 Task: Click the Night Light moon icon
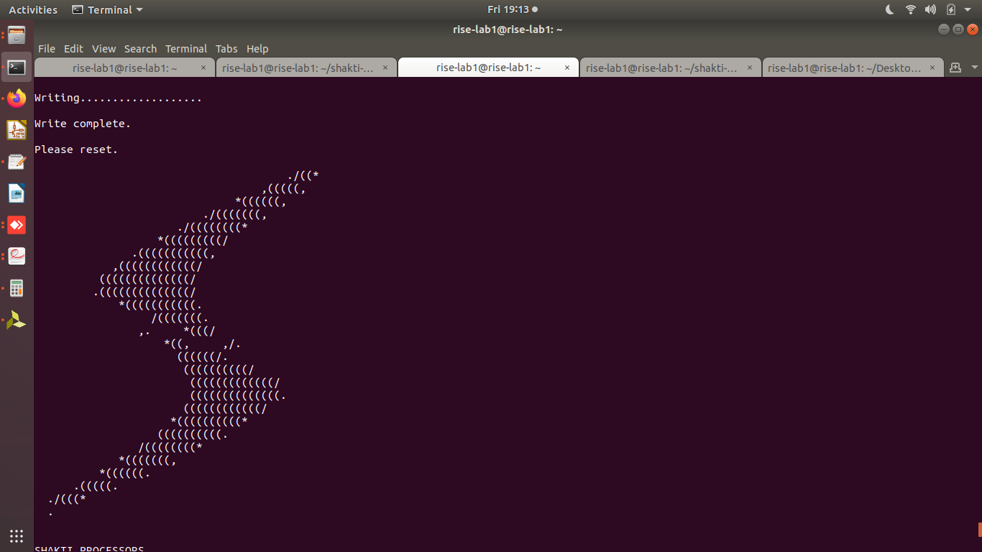tap(890, 9)
